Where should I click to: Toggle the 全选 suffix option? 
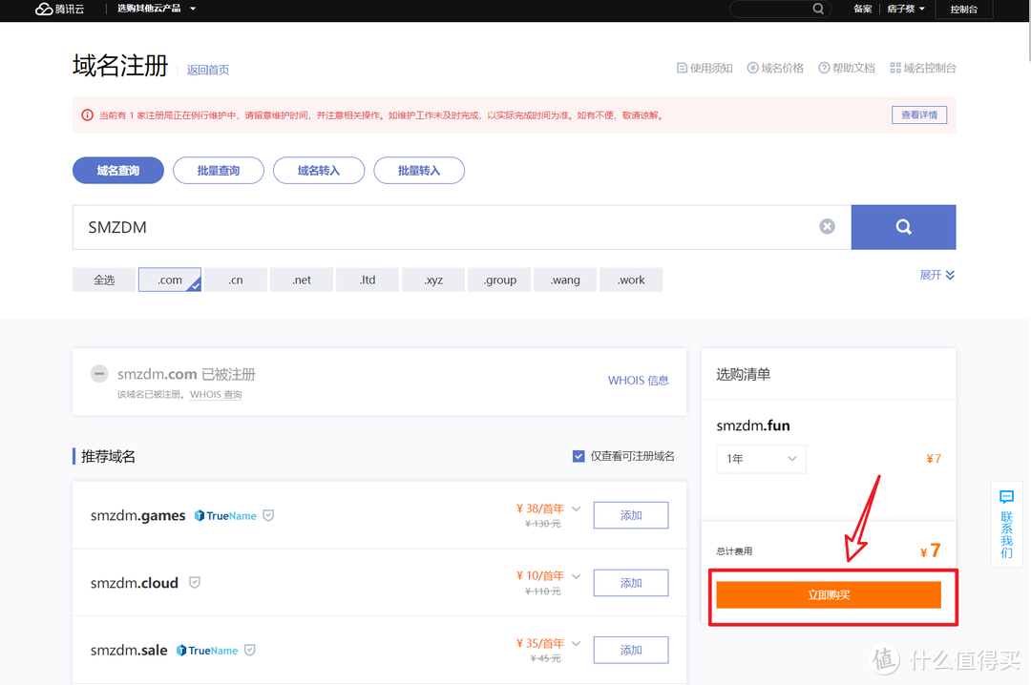pos(104,280)
